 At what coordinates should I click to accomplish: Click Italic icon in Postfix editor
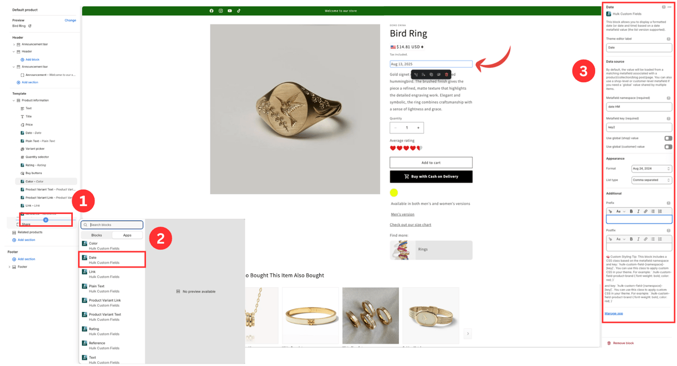coord(638,239)
